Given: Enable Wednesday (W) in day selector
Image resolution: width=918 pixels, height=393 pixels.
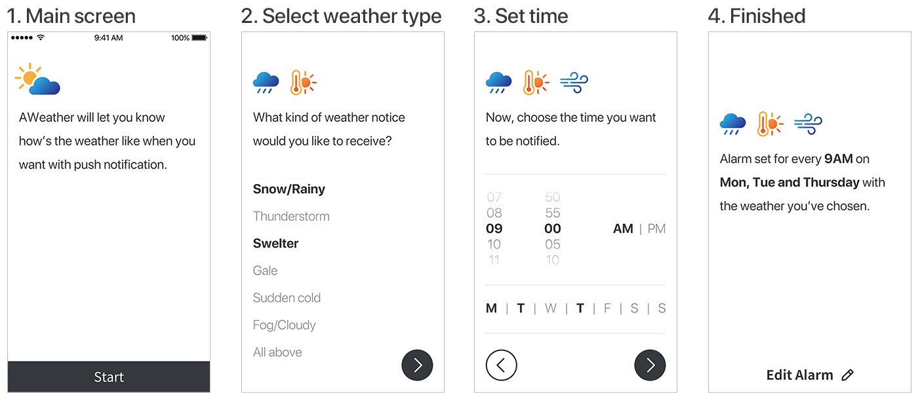Looking at the screenshot, I should (550, 309).
